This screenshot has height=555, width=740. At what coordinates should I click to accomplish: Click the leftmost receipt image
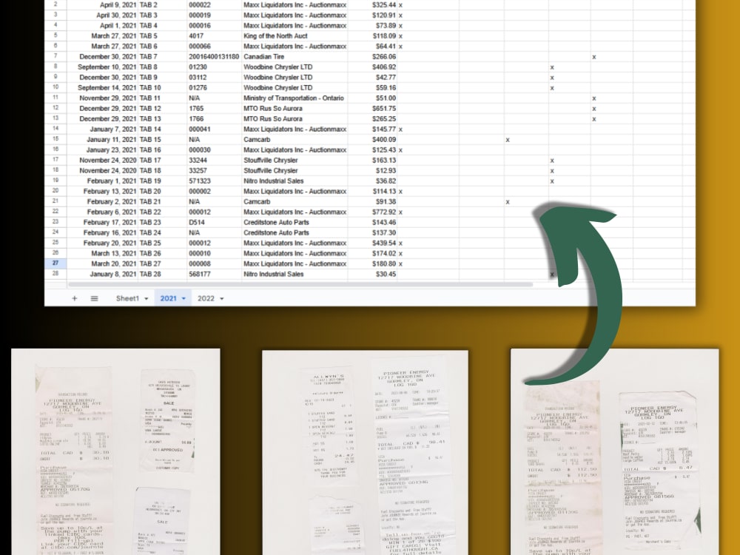[118, 451]
